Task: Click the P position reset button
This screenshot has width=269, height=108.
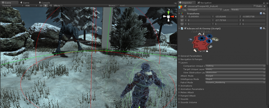Action: pyautogui.click(x=182, y=17)
